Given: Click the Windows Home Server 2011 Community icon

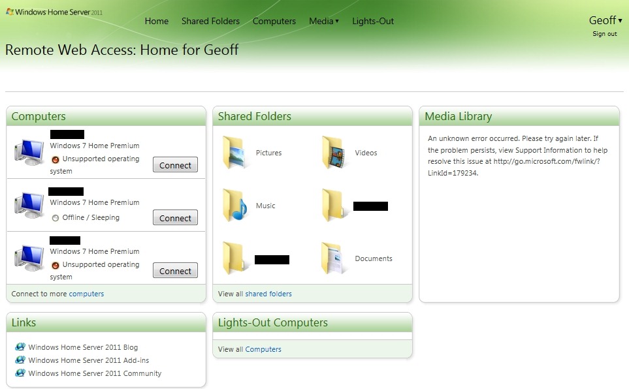Looking at the screenshot, I should click(20, 373).
